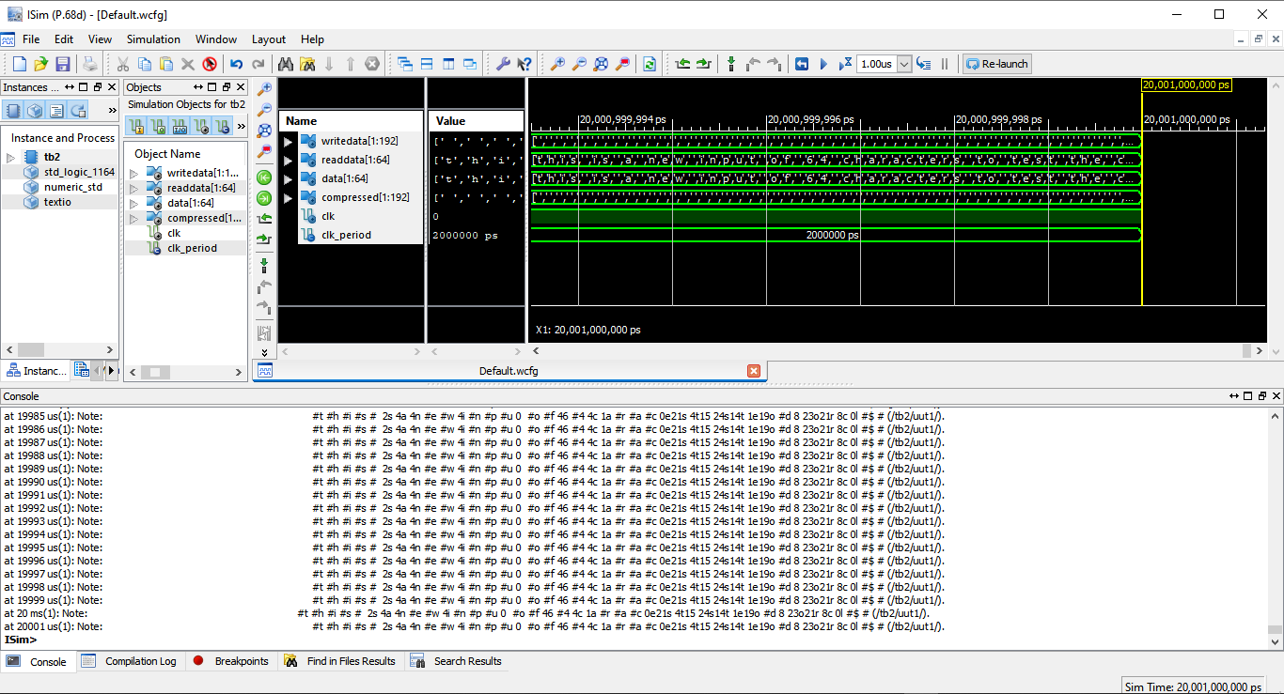Click the waveform horizontal scrollbar right arrow
1284x694 pixels.
[1260, 350]
